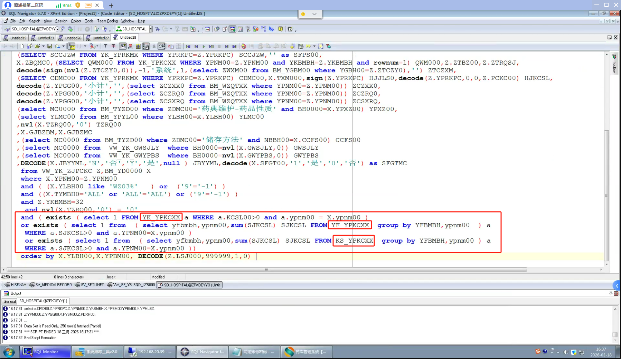Viewport: 621px width, 359px height.
Task: Open the Session menu
Action: 61,21
